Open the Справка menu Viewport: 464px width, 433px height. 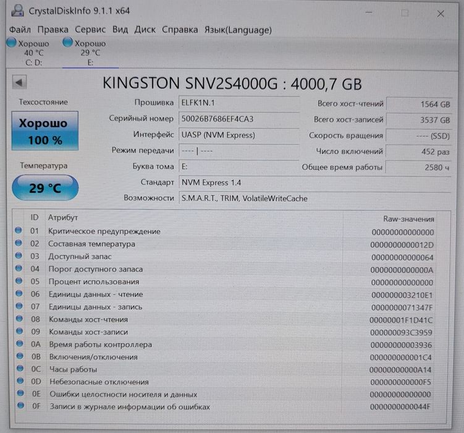pos(180,30)
